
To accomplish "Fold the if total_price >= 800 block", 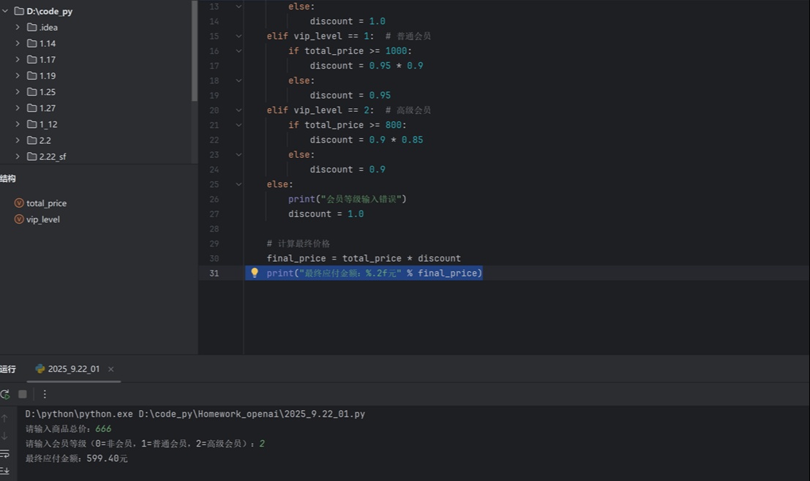I will coord(239,125).
